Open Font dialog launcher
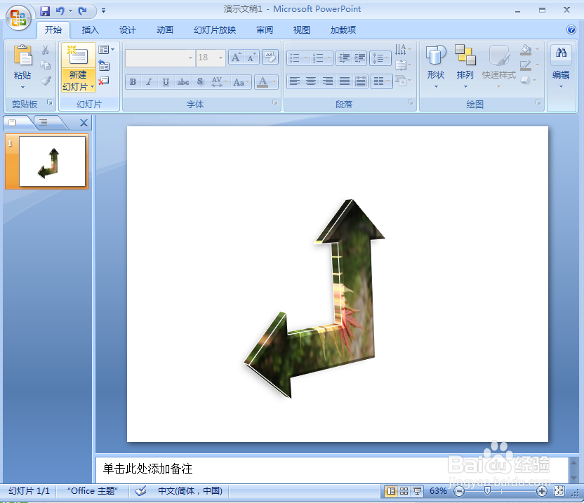584x503 pixels. pyautogui.click(x=275, y=102)
